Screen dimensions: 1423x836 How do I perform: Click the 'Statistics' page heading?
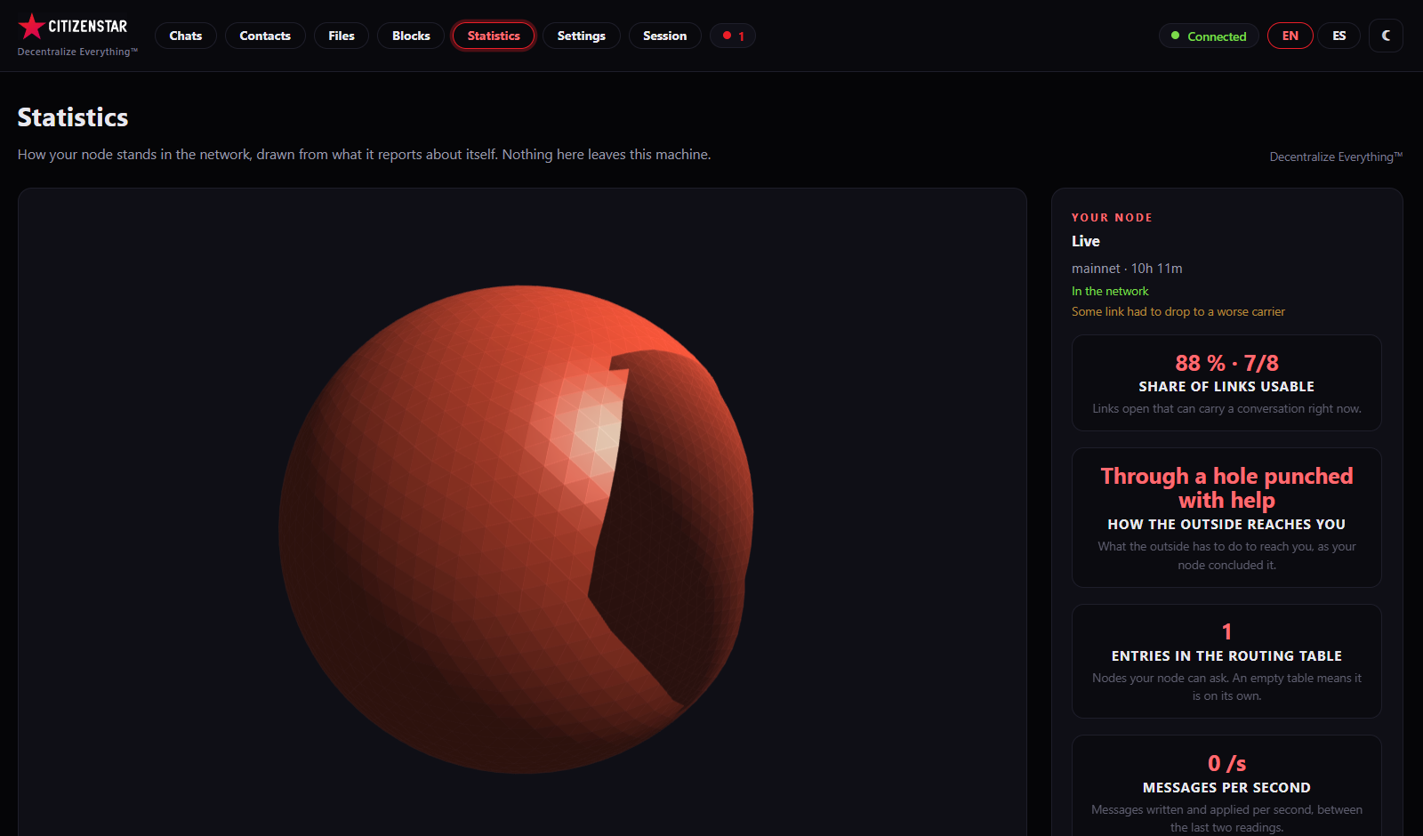click(x=73, y=117)
